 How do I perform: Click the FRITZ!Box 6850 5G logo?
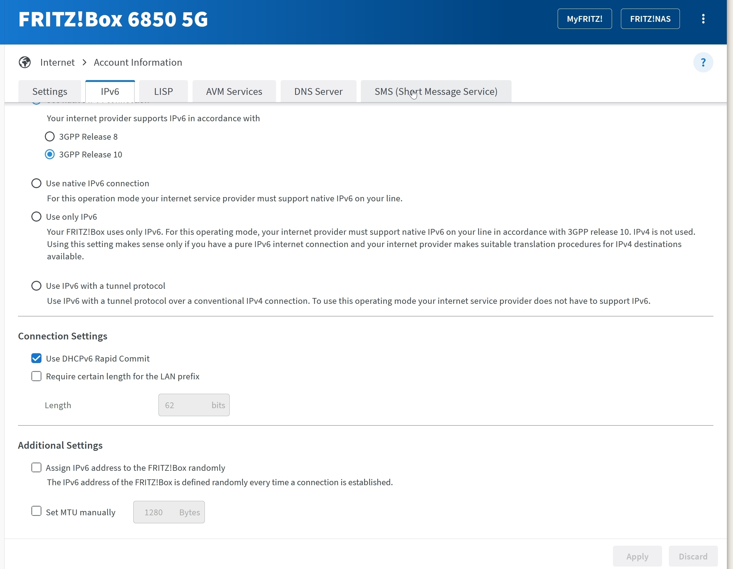113,19
